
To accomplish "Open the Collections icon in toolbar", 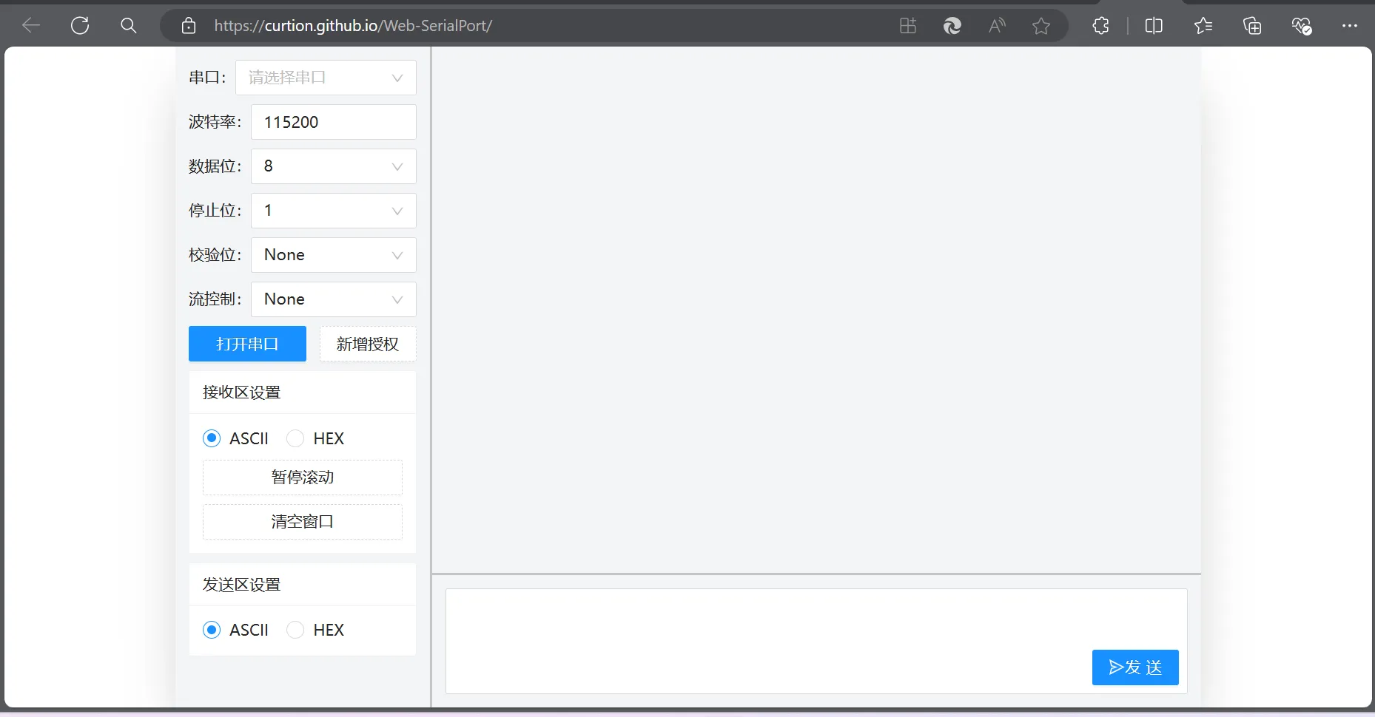I will coord(1251,26).
